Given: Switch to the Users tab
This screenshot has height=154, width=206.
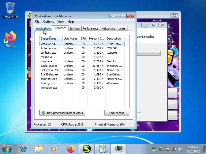Looking at the screenshot, I should pyautogui.click(x=122, y=28).
